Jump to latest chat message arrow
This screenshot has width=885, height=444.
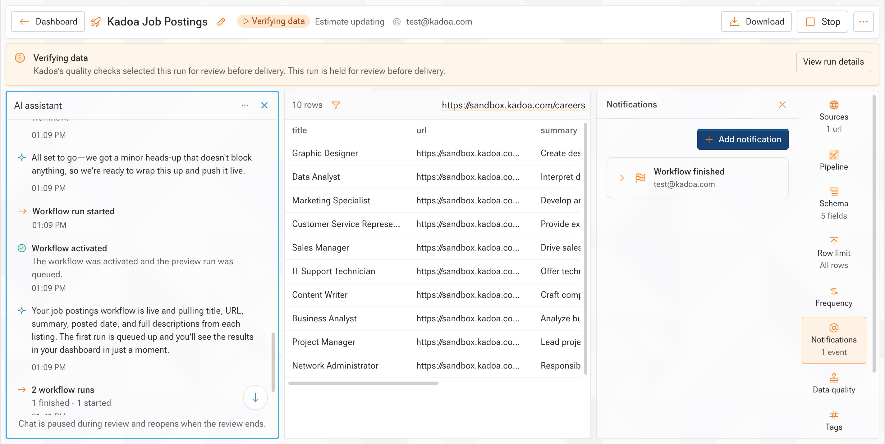click(255, 398)
